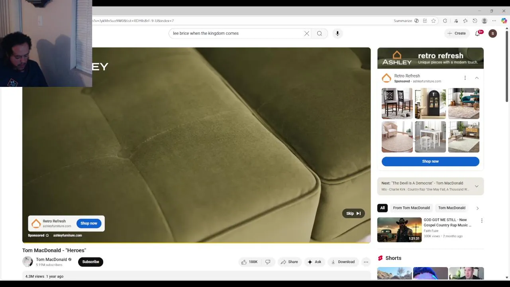Open the GOD GOT ME STILL video thumbnail

(399, 230)
